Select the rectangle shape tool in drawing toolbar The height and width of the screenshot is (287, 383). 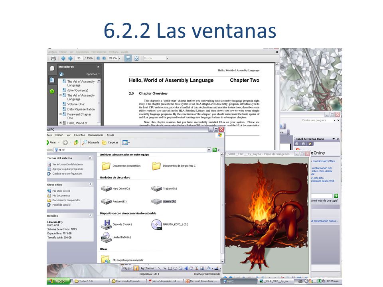pos(170,268)
